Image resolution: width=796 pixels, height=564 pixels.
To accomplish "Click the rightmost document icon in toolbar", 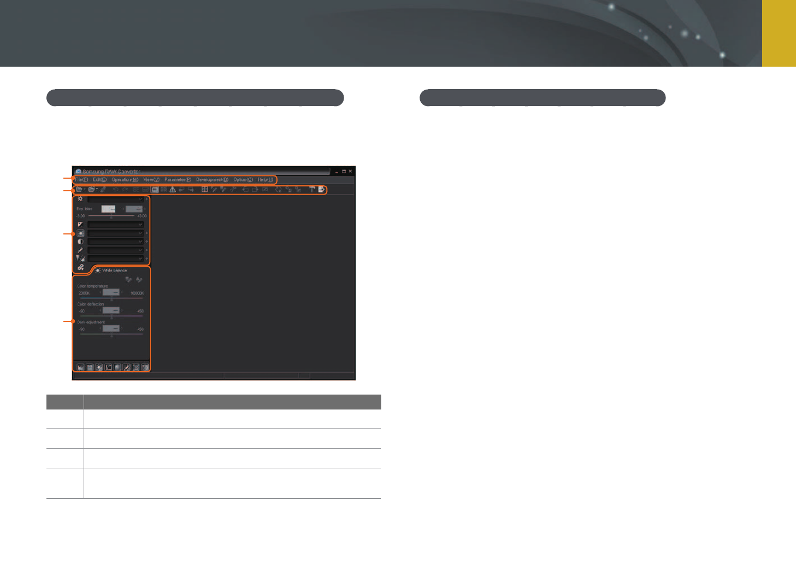I will 321,190.
